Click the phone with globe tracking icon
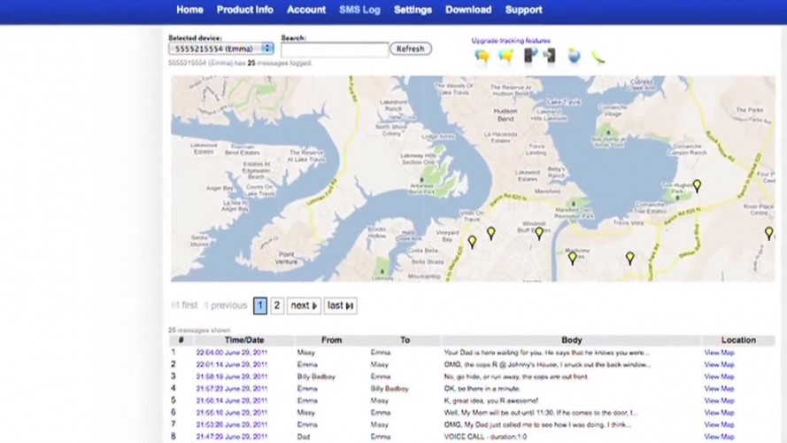The image size is (787, 443). pos(530,55)
